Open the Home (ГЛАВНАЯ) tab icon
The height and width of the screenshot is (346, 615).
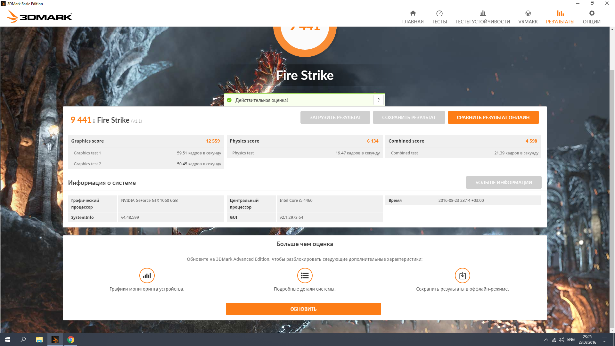pyautogui.click(x=413, y=13)
